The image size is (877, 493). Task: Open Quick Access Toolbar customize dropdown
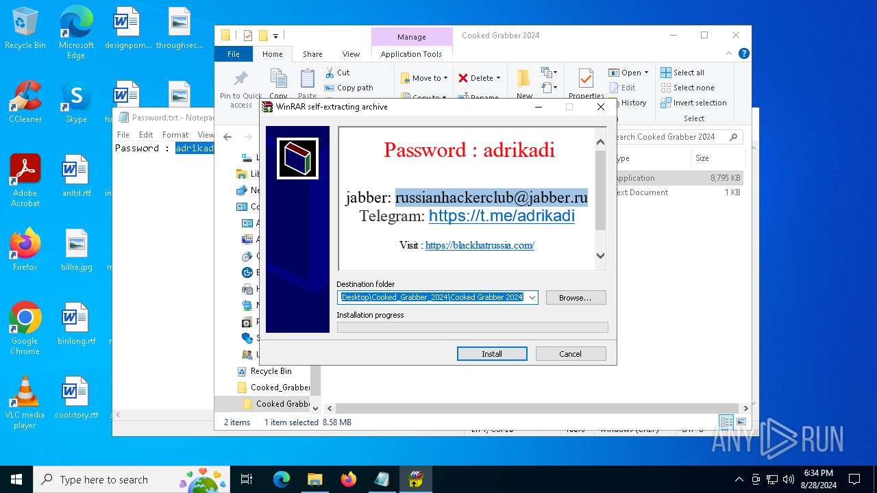pyautogui.click(x=276, y=36)
